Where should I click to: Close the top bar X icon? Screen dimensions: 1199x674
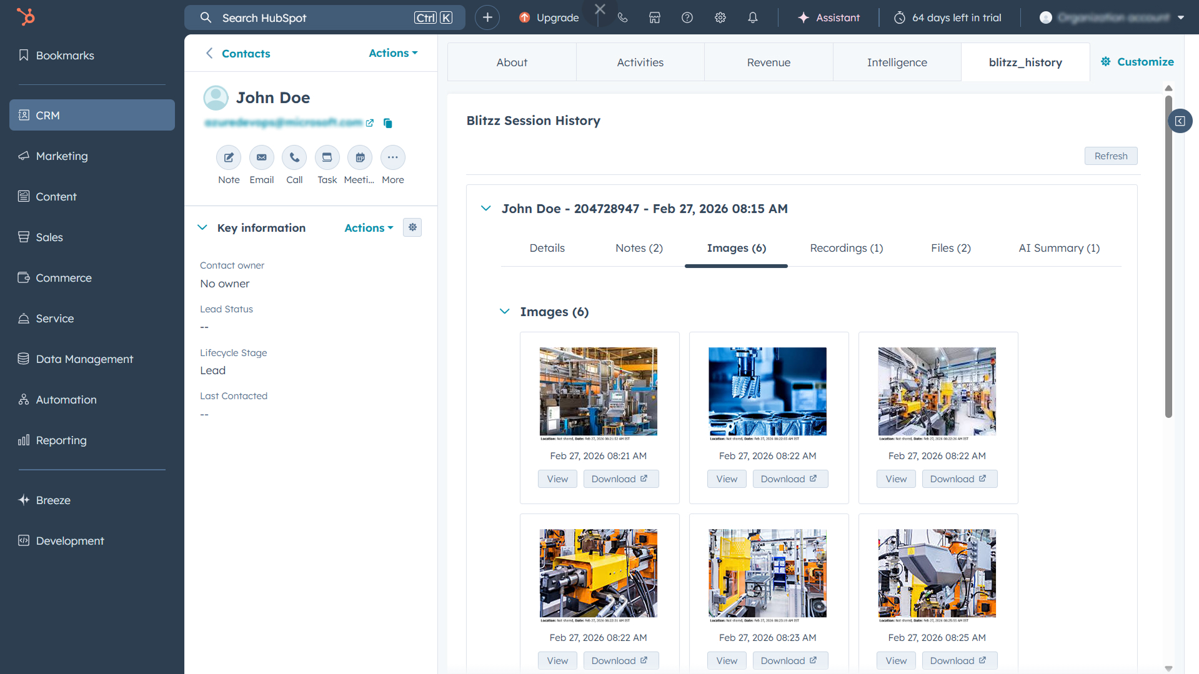pos(600,9)
